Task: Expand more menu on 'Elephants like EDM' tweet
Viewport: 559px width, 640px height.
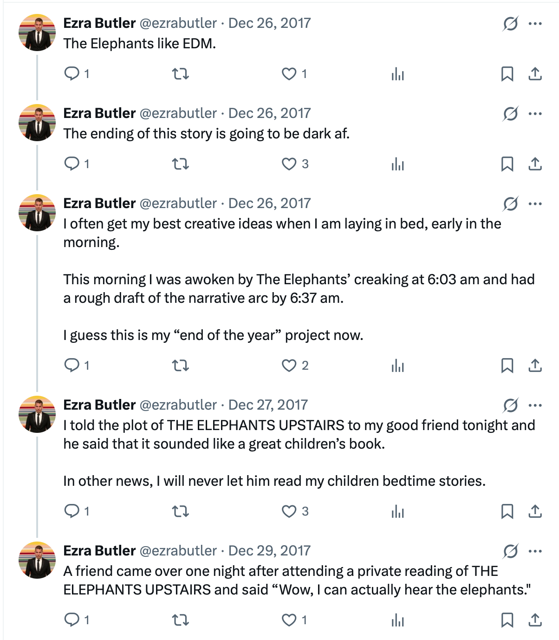Action: coord(535,24)
